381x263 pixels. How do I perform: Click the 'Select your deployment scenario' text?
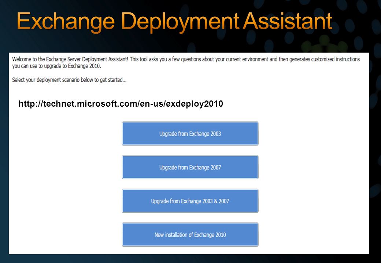click(x=69, y=80)
